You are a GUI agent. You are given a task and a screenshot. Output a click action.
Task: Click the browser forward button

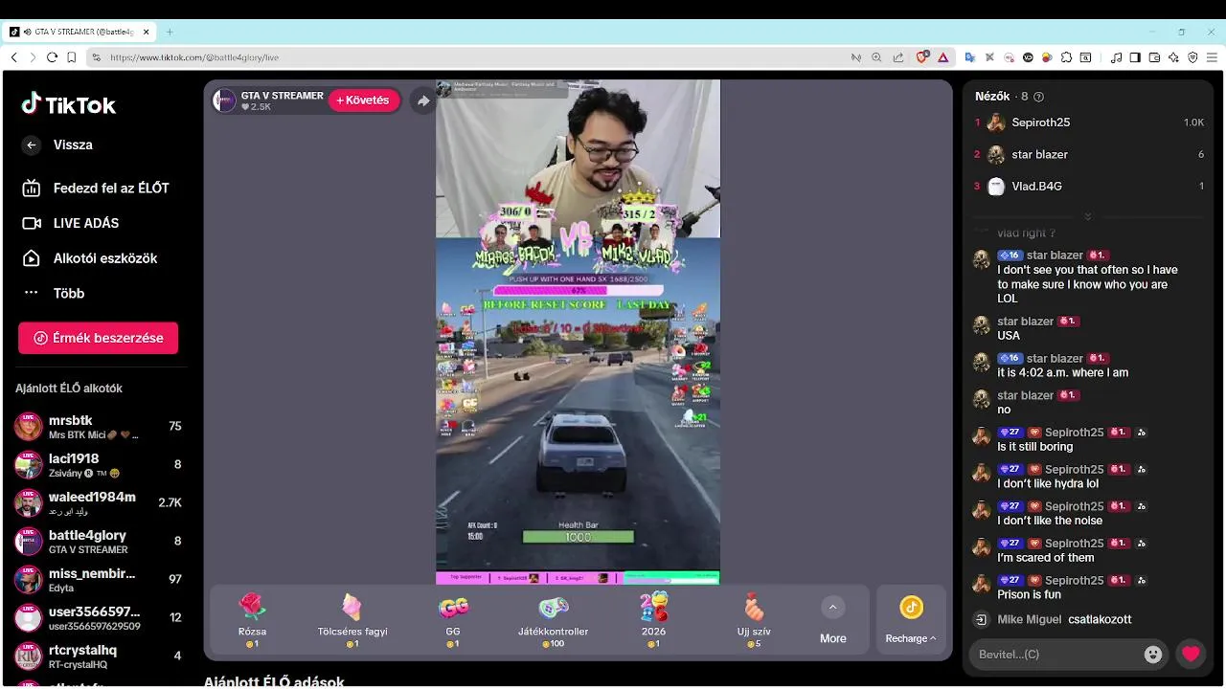pos(33,57)
